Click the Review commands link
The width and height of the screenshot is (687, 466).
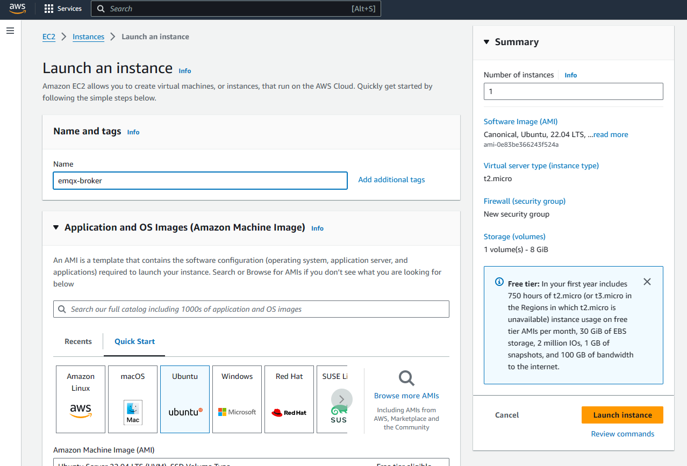(622, 434)
